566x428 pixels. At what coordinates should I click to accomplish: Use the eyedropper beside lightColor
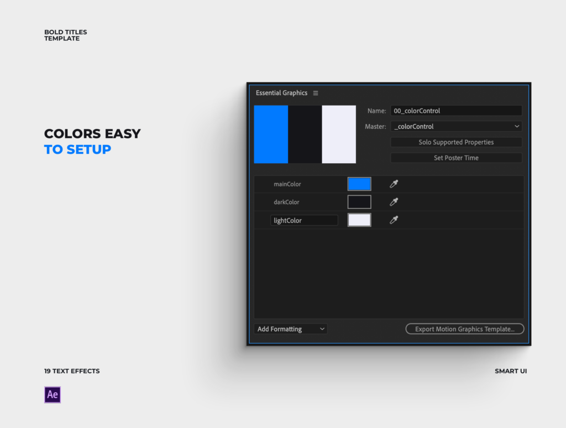point(394,220)
